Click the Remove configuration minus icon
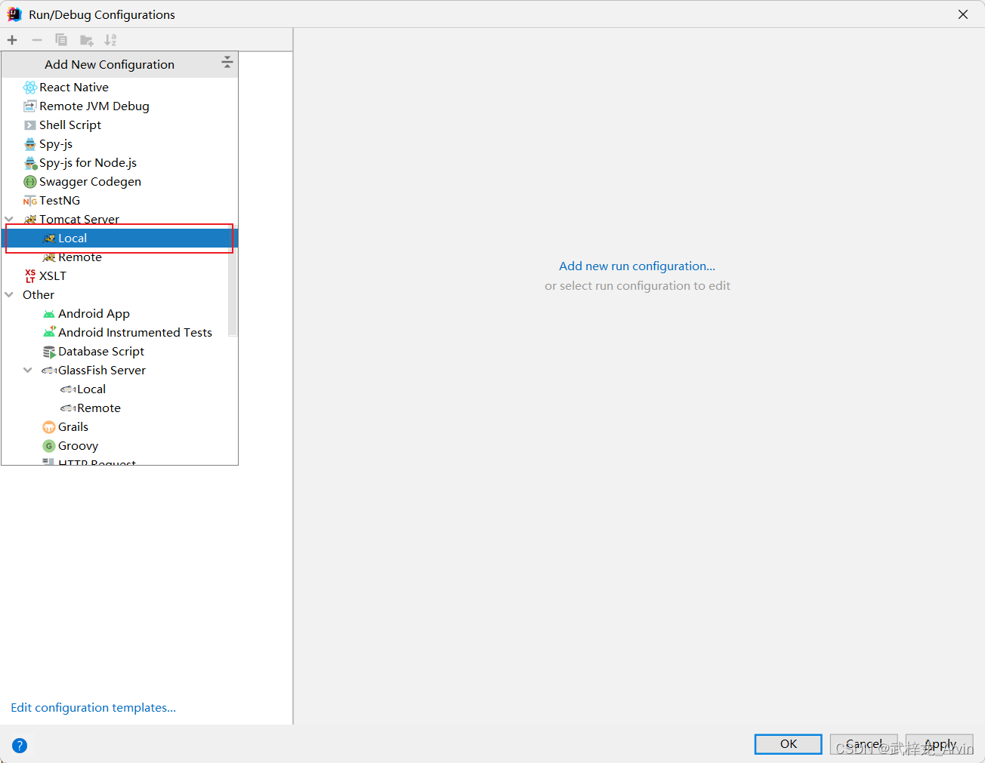The image size is (985, 763). click(36, 40)
